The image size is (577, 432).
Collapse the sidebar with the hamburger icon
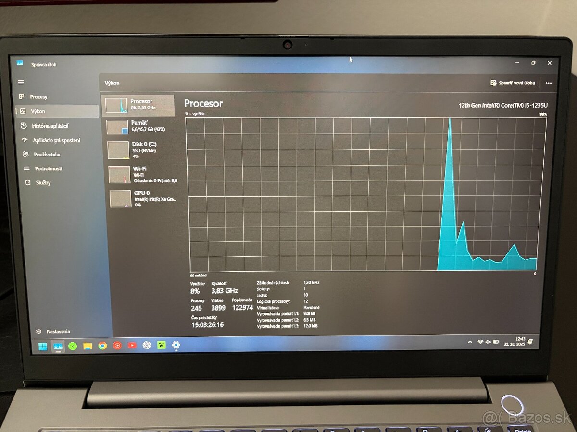point(21,82)
